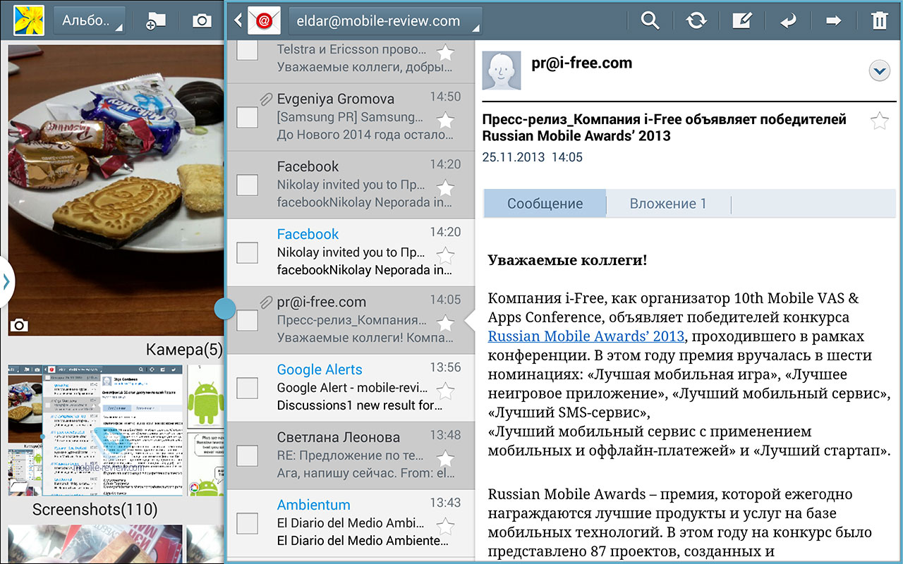This screenshot has width=903, height=564.
Task: Check the pr@i-free.com email box
Action: (247, 320)
